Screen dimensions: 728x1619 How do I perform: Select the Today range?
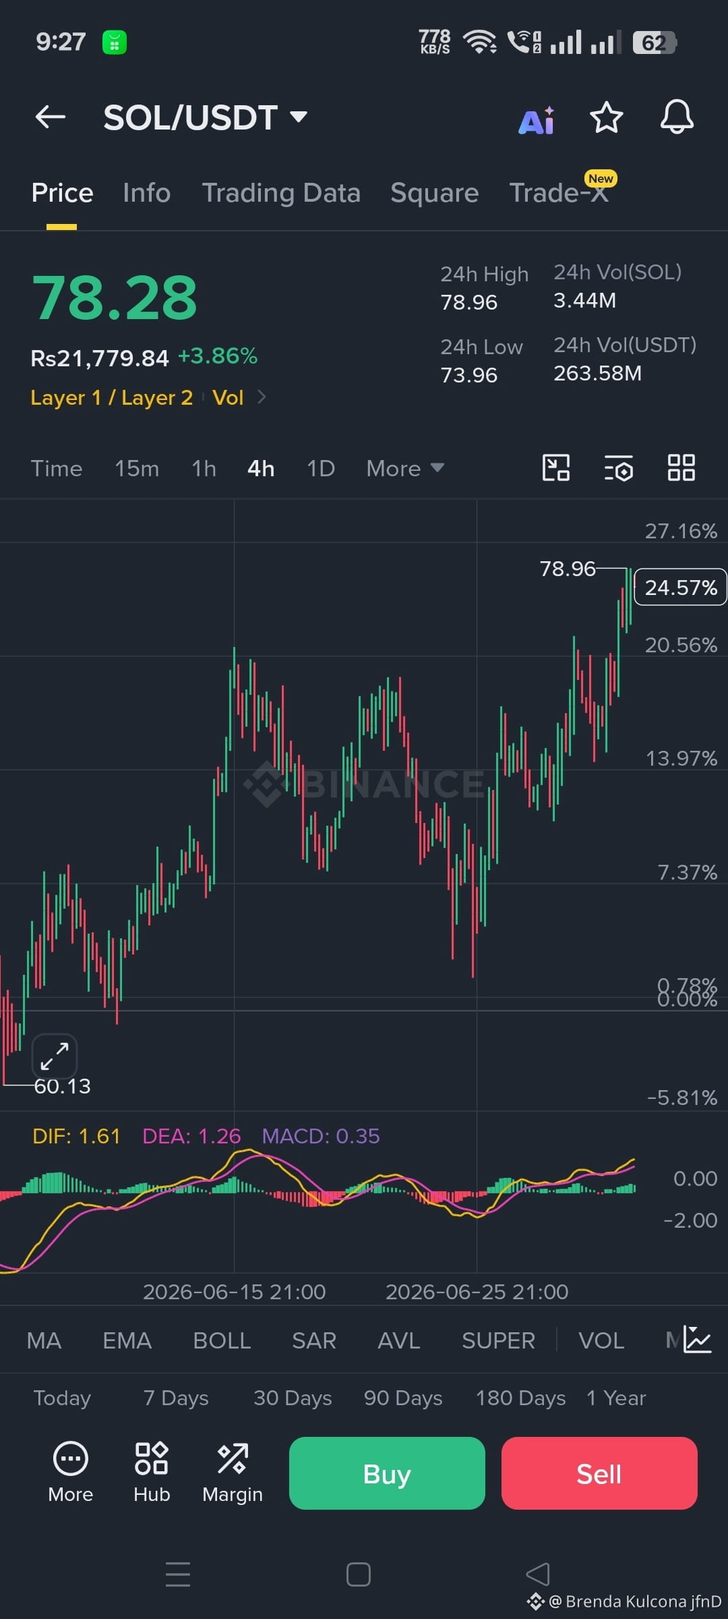tap(62, 1398)
